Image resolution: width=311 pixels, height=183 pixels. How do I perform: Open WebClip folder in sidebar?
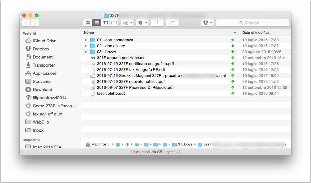coord(37,122)
